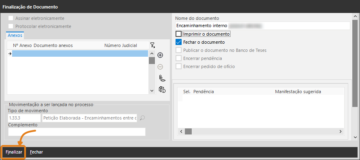The width and height of the screenshot is (360, 160).
Task: Click attachments list scroll down arrow
Action: tap(152, 91)
